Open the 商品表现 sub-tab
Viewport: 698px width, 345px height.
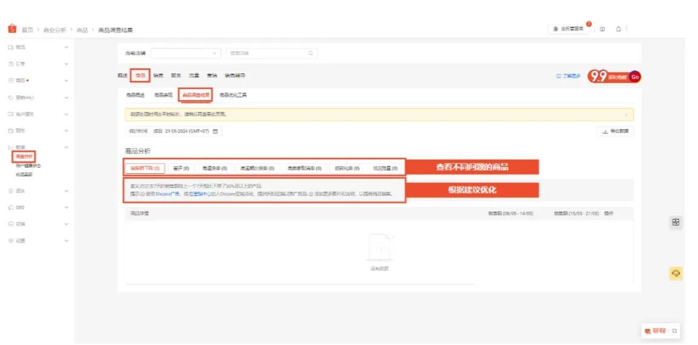coord(163,95)
